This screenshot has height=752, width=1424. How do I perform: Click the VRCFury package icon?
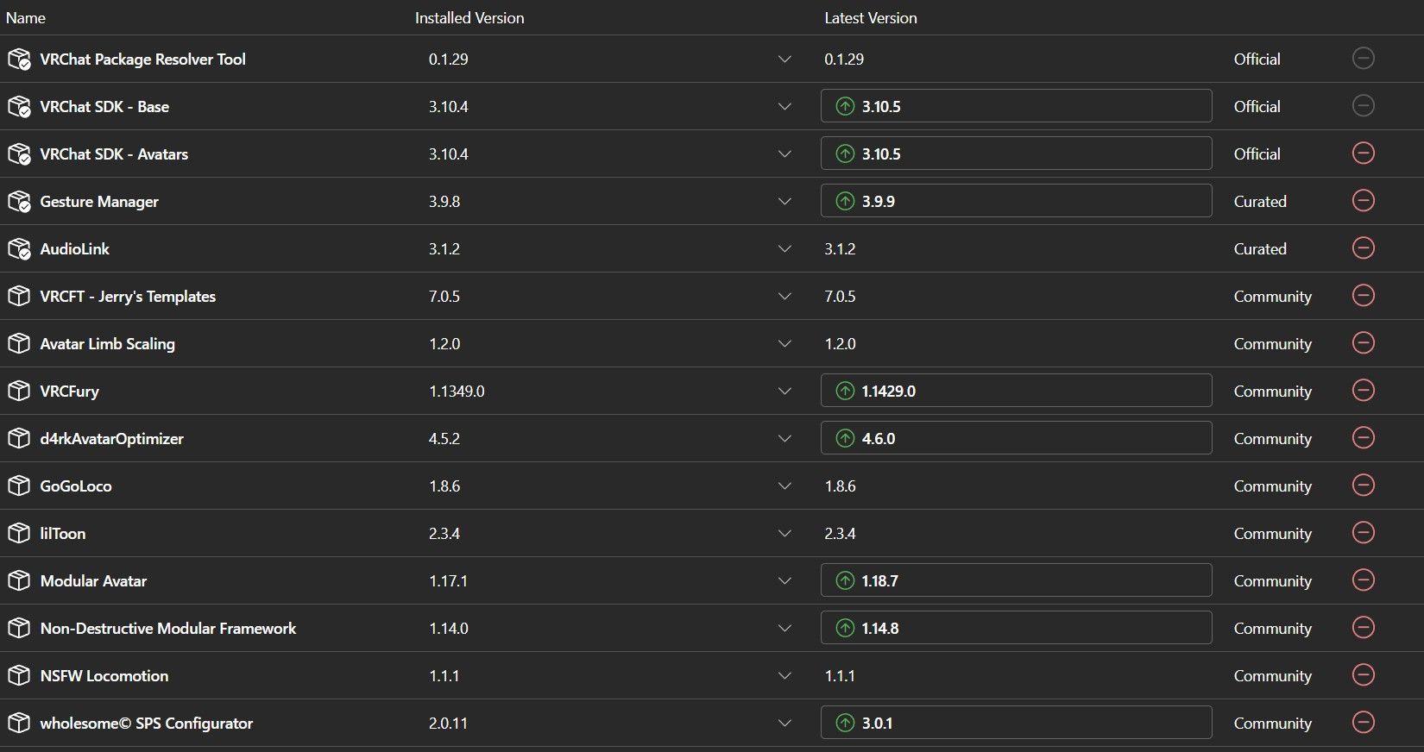[x=19, y=391]
